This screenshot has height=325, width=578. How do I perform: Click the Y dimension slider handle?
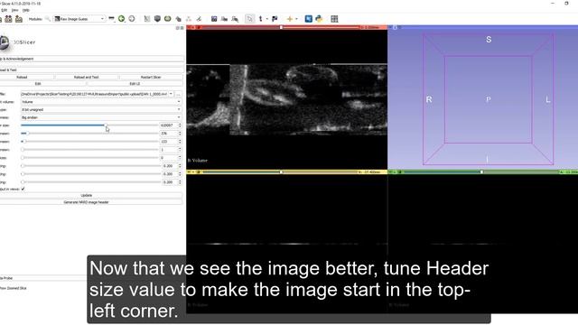tap(23, 142)
